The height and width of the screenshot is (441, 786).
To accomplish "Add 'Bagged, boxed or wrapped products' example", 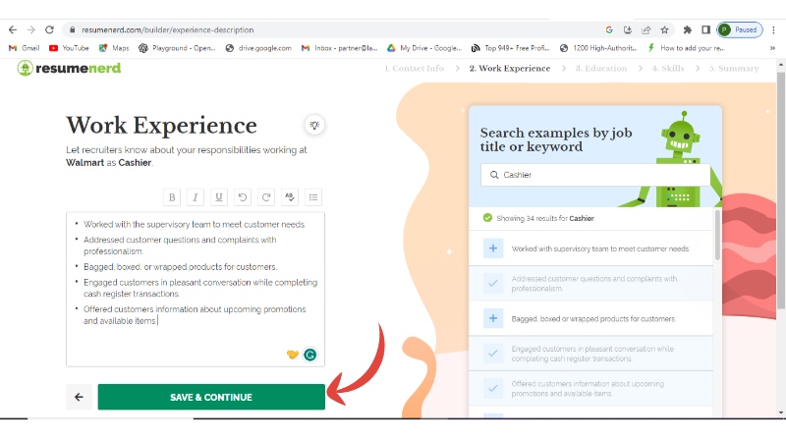I will [x=493, y=318].
